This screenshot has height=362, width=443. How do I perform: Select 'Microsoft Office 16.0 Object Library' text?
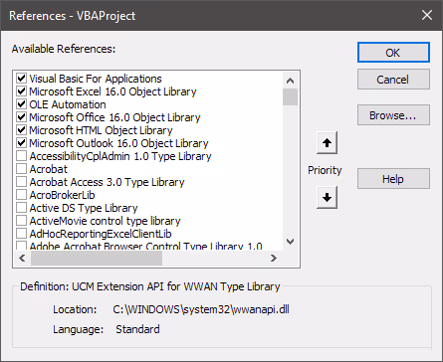pyautogui.click(x=114, y=117)
